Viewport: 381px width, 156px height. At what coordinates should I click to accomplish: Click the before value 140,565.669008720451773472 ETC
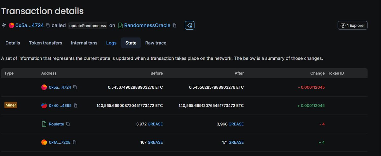130,105
